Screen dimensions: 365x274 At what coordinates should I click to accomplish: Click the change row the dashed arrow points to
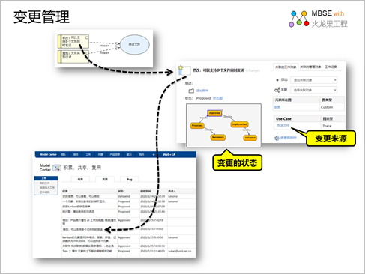129,229
